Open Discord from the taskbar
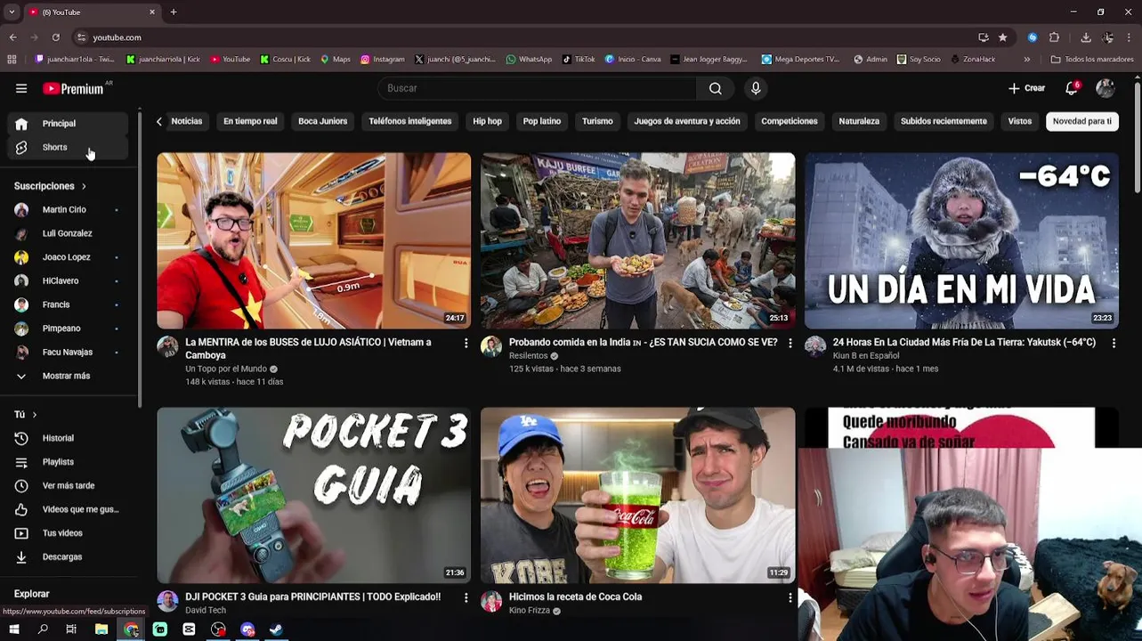The width and height of the screenshot is (1142, 641). click(x=247, y=629)
